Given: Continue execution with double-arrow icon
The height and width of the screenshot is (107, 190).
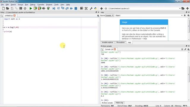Looking at the screenshot, I should [x=71, y=8].
